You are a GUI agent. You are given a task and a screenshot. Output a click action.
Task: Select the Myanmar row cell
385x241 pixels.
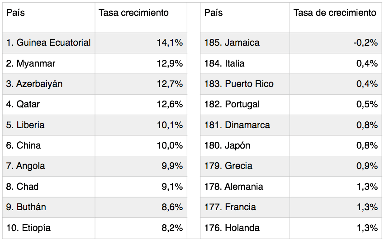tap(48, 63)
